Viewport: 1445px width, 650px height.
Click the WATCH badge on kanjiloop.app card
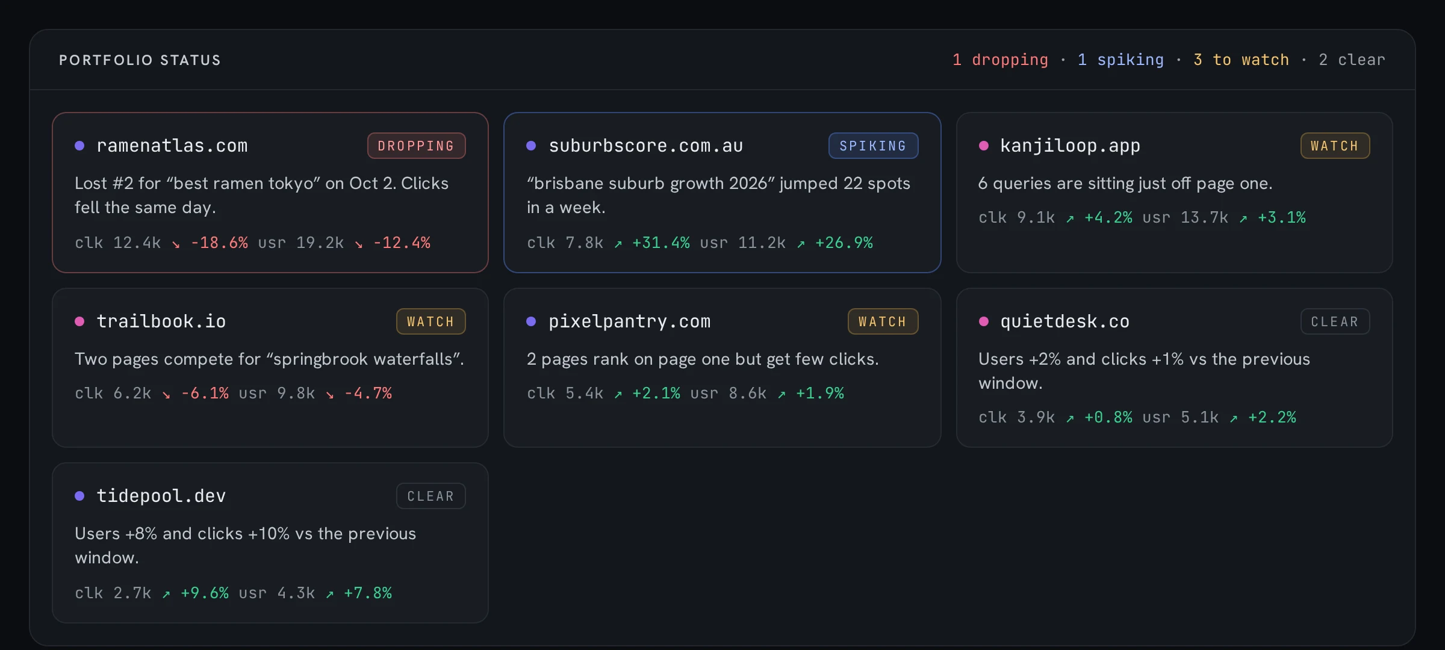[x=1335, y=146]
